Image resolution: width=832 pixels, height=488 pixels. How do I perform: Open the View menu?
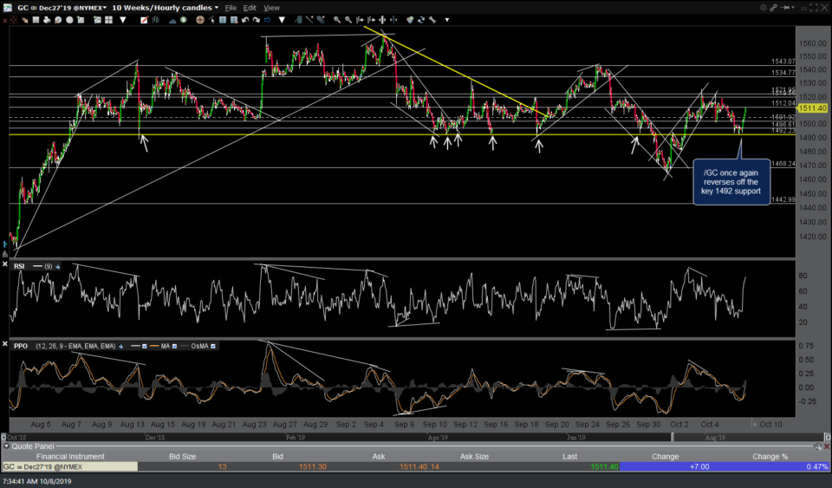[x=271, y=7]
